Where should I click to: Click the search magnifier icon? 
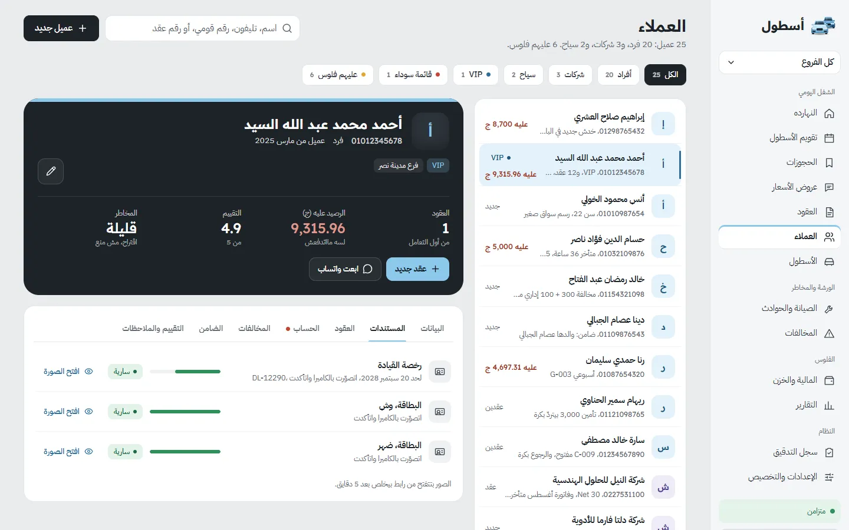pyautogui.click(x=287, y=28)
